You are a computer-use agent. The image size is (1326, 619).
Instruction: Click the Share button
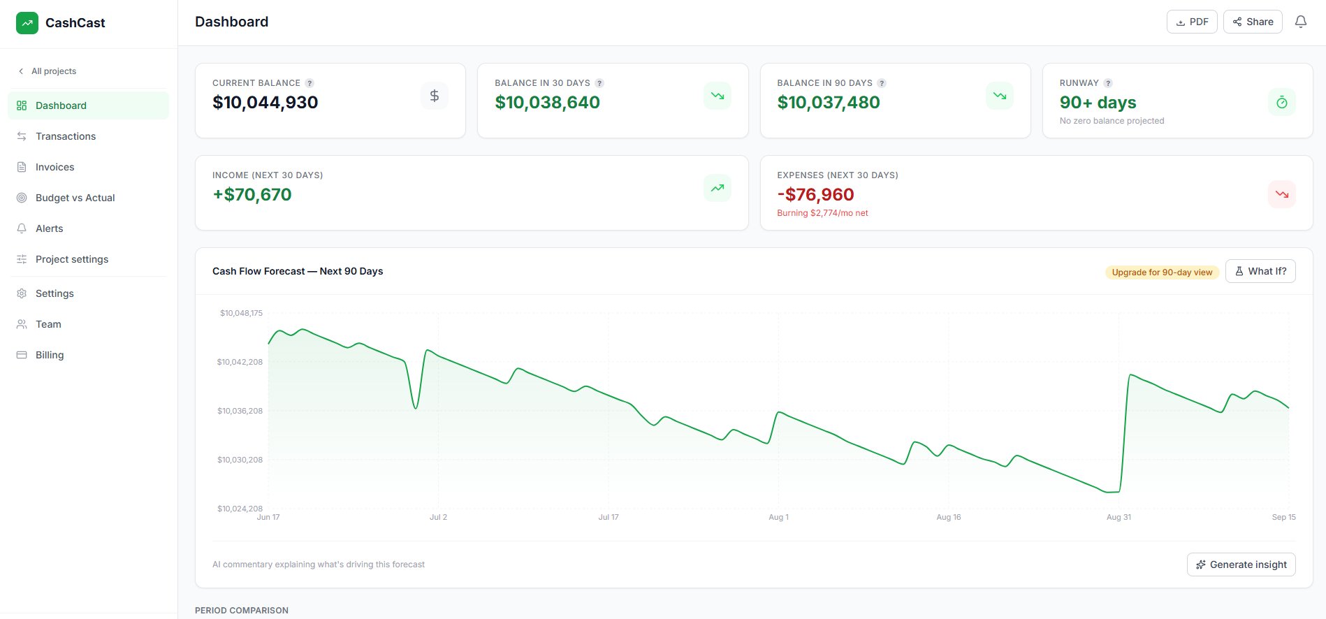pos(1253,22)
